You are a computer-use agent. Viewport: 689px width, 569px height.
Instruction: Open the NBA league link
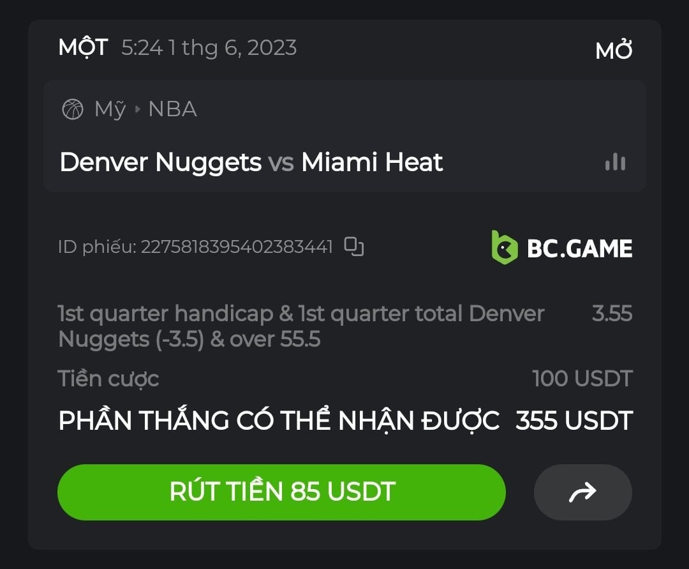coord(173,109)
